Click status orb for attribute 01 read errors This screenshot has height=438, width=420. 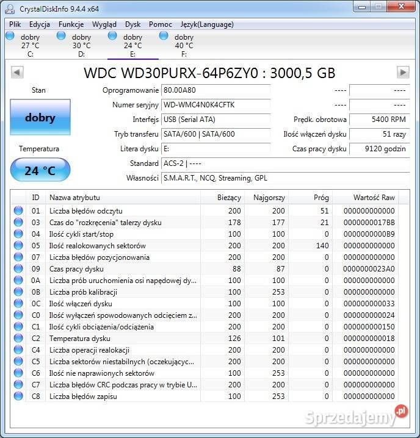tap(18, 211)
